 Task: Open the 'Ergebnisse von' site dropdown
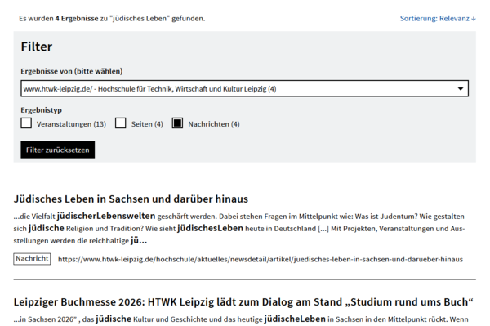(245, 88)
